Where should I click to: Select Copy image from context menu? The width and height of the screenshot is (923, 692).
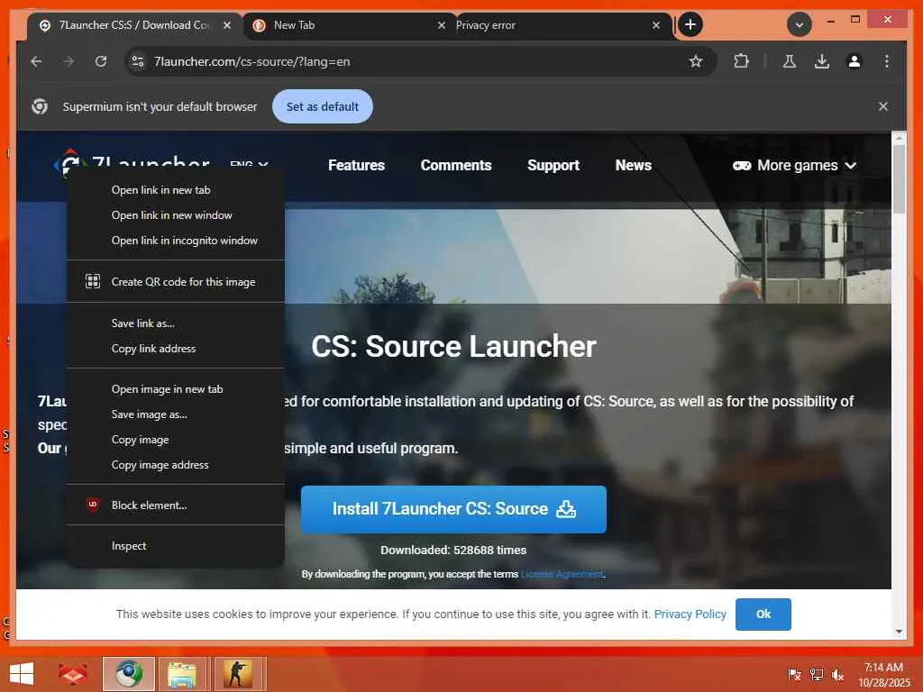(x=176, y=440)
